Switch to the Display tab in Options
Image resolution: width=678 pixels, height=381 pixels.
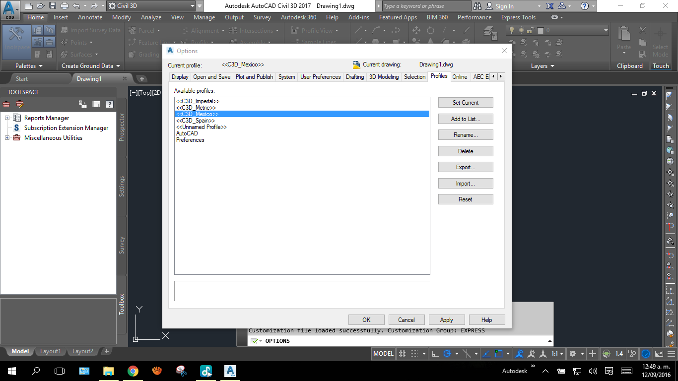point(180,77)
